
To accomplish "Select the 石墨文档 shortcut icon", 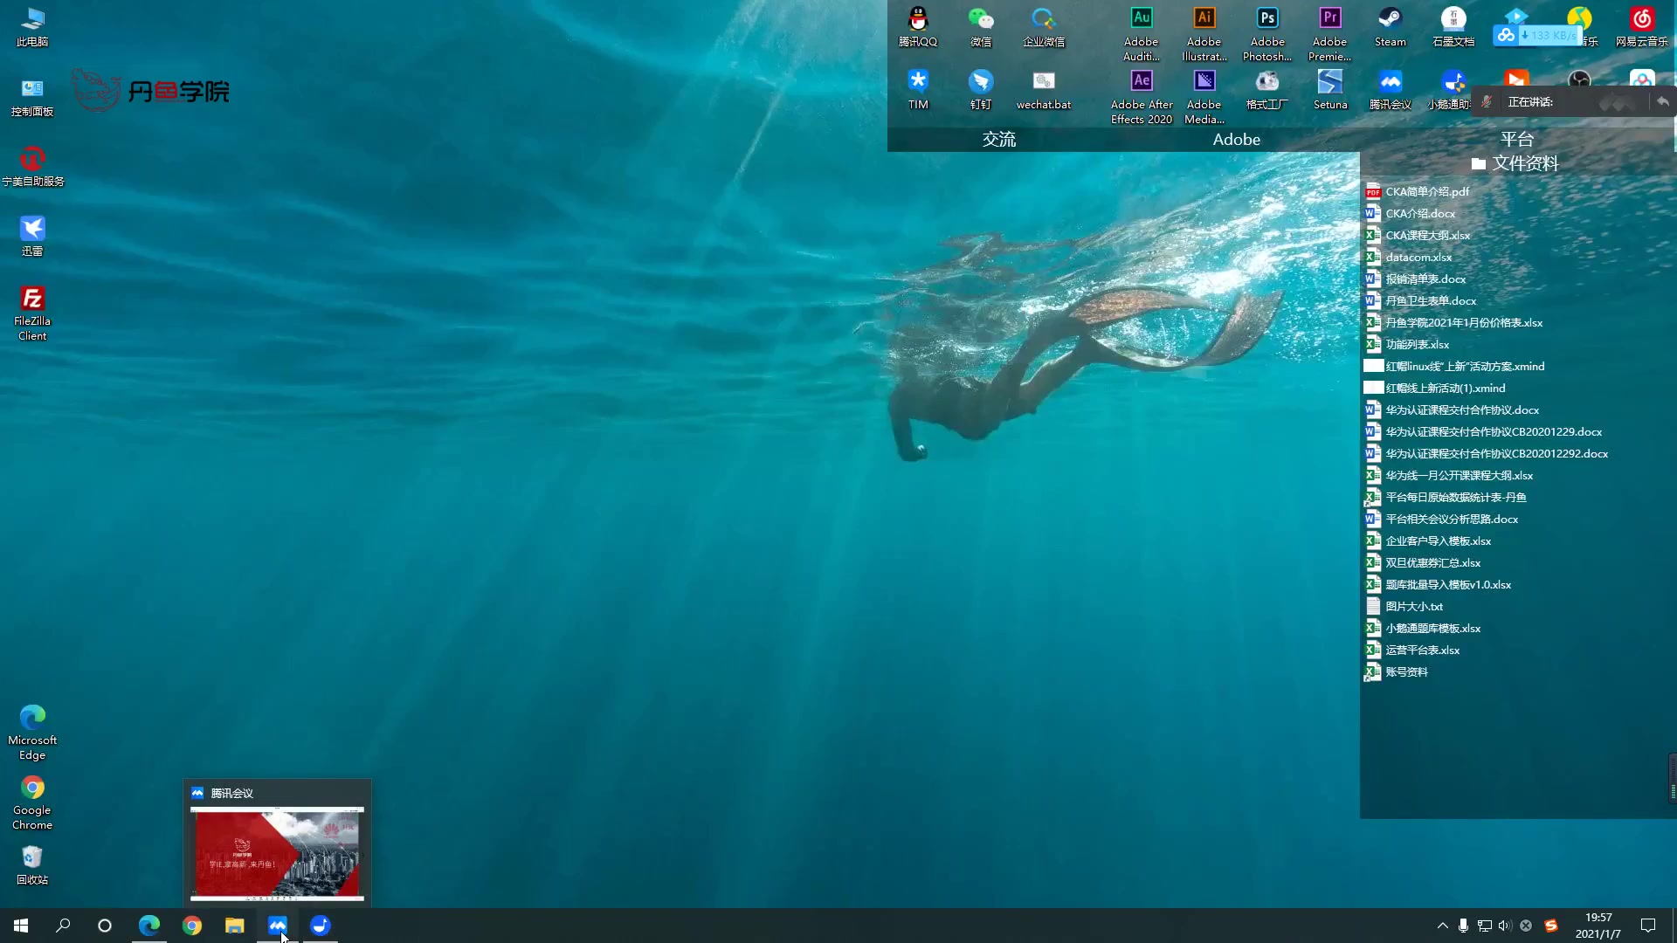I will (x=1453, y=26).
